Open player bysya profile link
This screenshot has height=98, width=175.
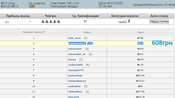click(72, 59)
